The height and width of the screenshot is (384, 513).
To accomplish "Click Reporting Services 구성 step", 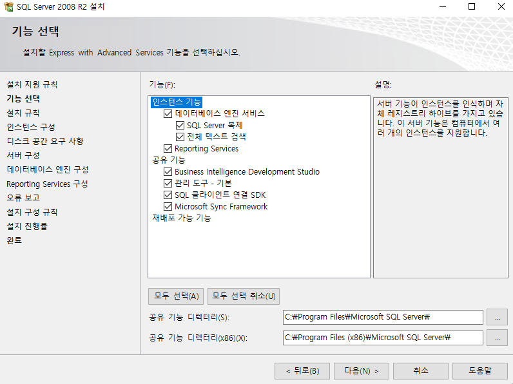I will pos(47,184).
